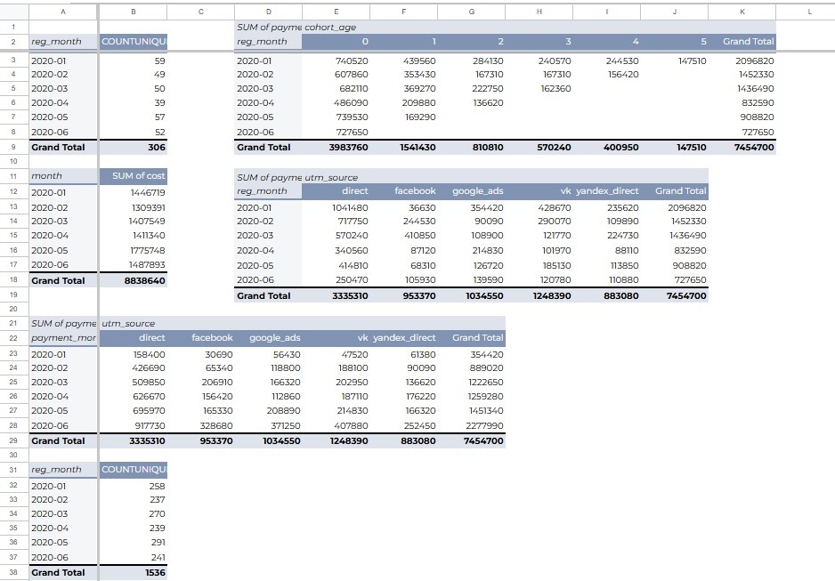Click the 139590 cell
This screenshot has height=581, width=835.
tap(471, 279)
